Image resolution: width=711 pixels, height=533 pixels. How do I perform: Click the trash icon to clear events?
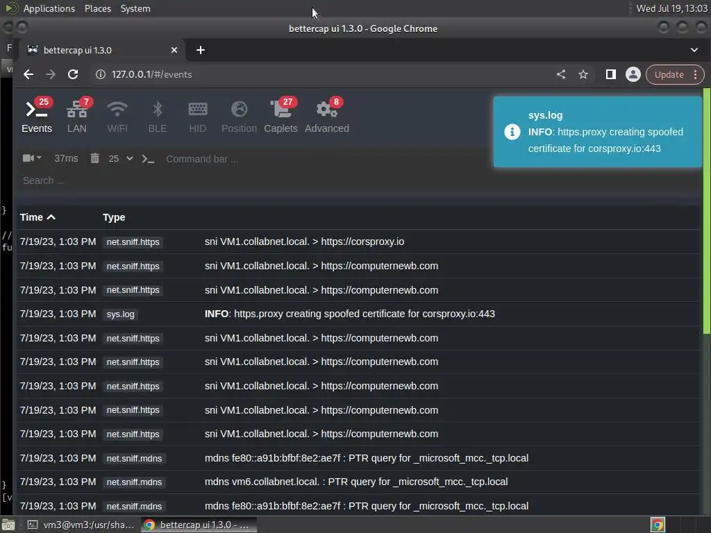pos(94,158)
